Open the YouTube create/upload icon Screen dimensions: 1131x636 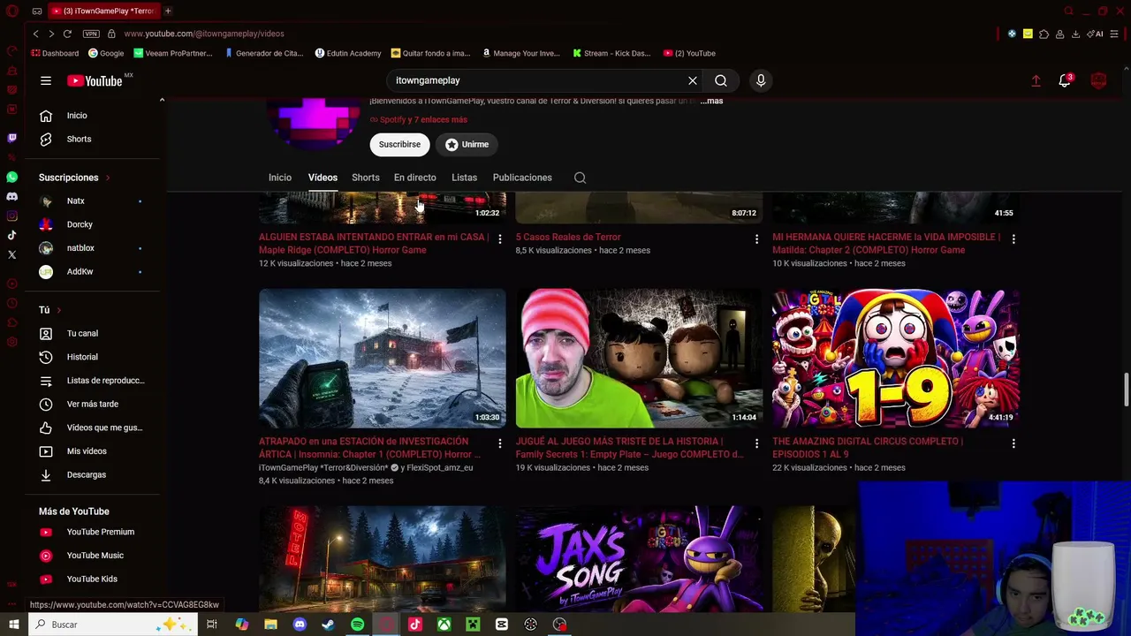[x=1036, y=80]
